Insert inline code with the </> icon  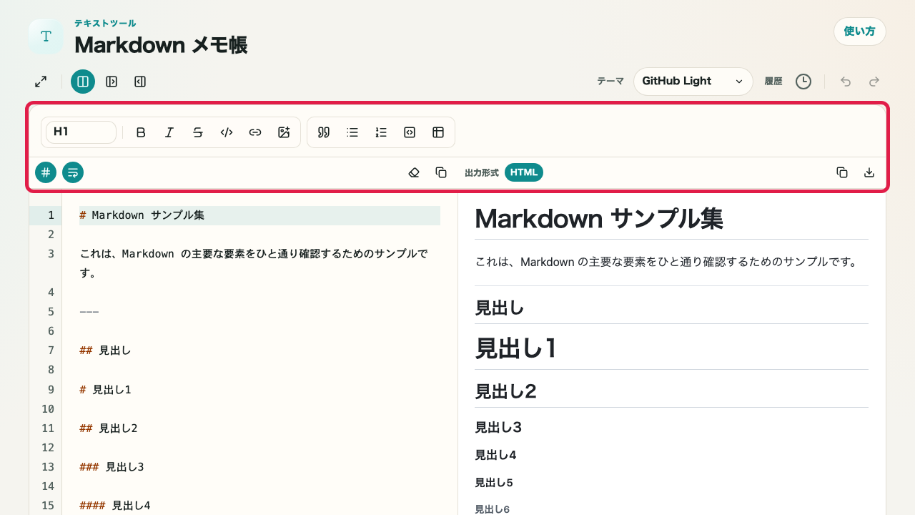tap(227, 132)
